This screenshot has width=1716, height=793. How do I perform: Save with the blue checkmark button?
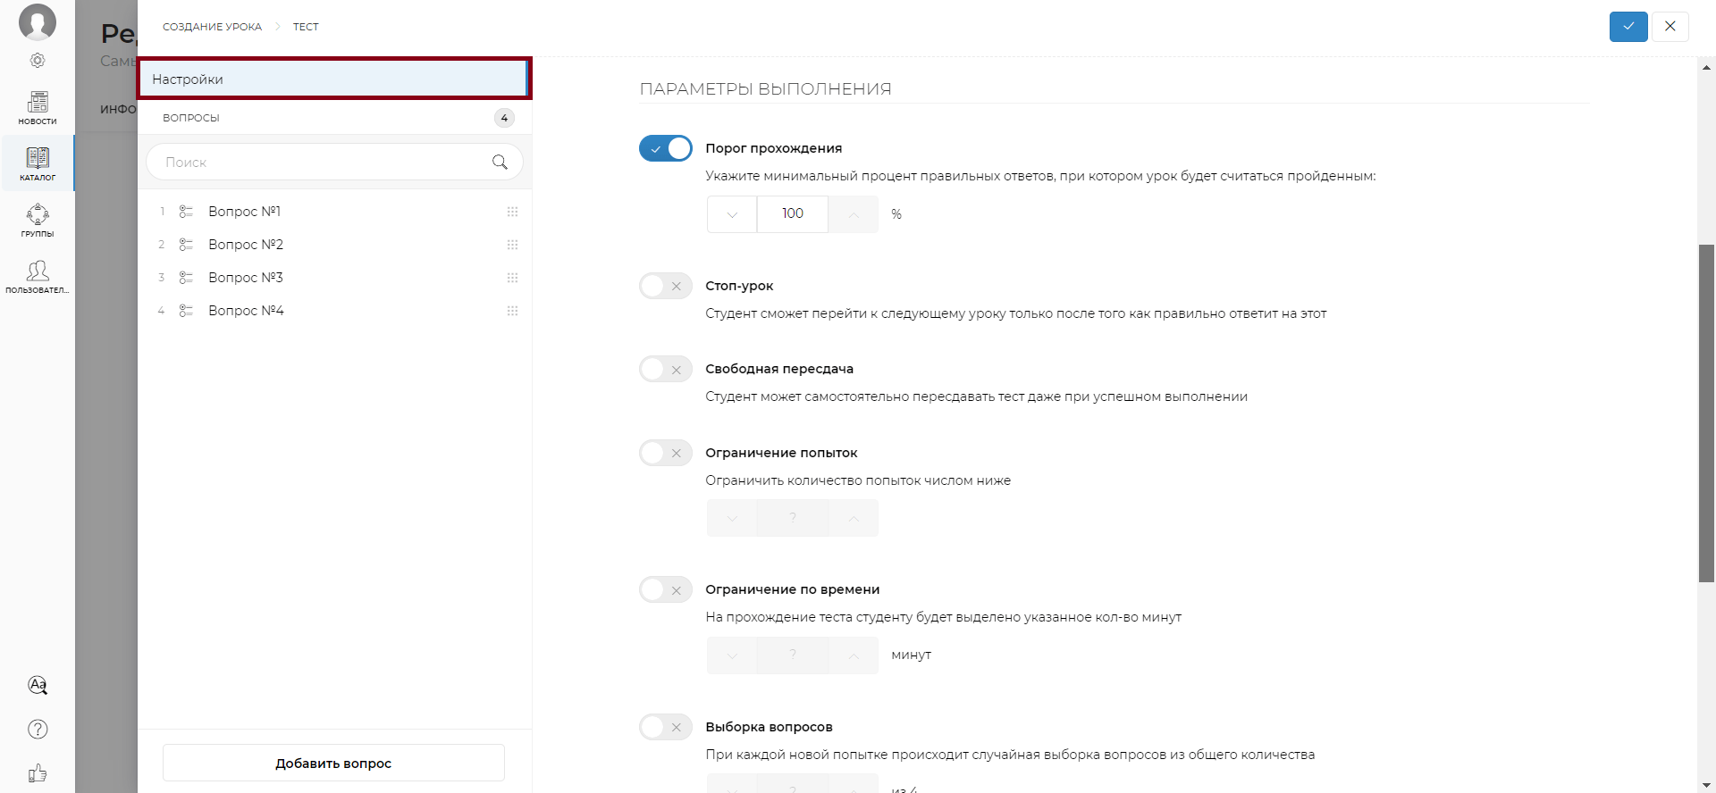click(1628, 26)
